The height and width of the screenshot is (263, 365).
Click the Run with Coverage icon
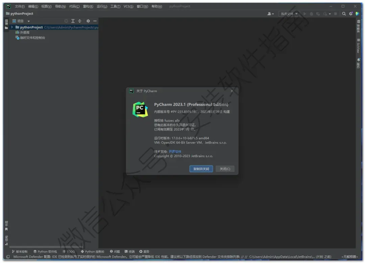(x=318, y=14)
